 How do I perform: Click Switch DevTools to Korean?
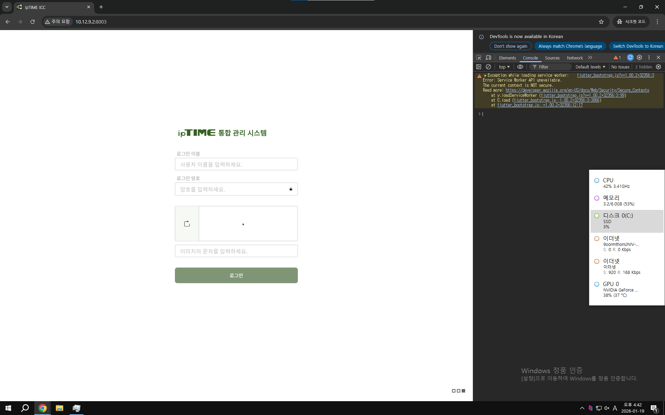[638, 46]
